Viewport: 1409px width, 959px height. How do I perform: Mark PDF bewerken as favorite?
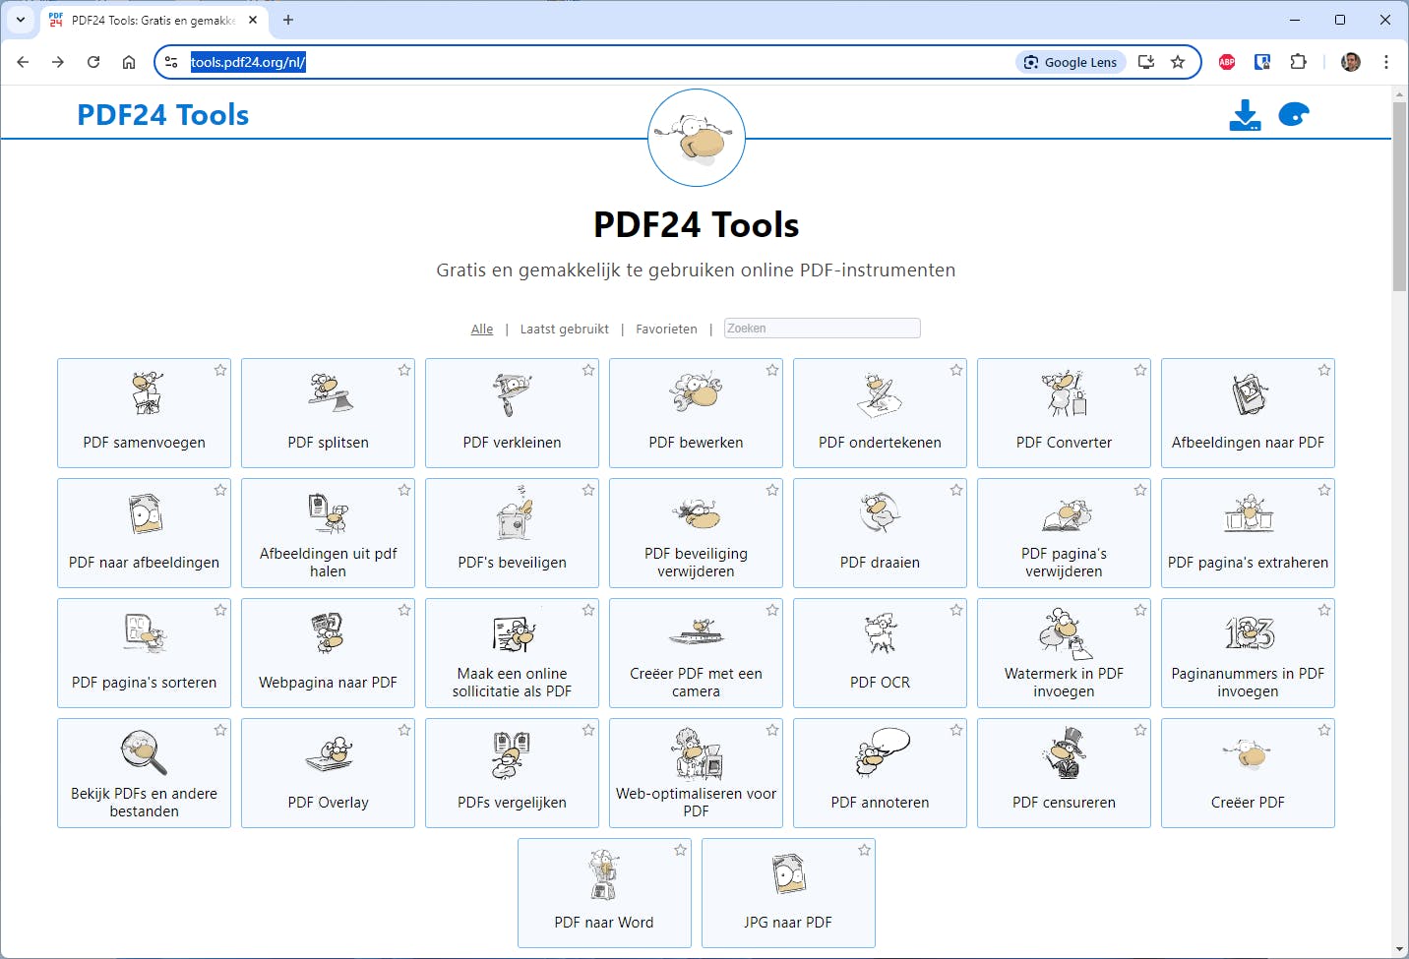(x=772, y=370)
